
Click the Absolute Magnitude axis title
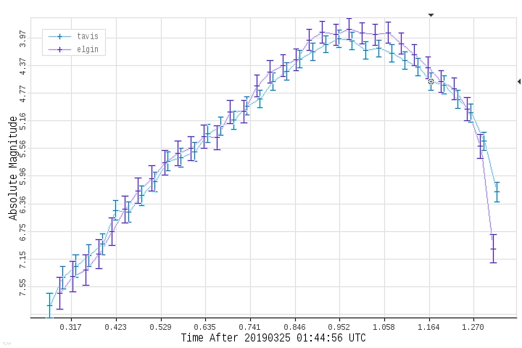[x=13, y=168]
